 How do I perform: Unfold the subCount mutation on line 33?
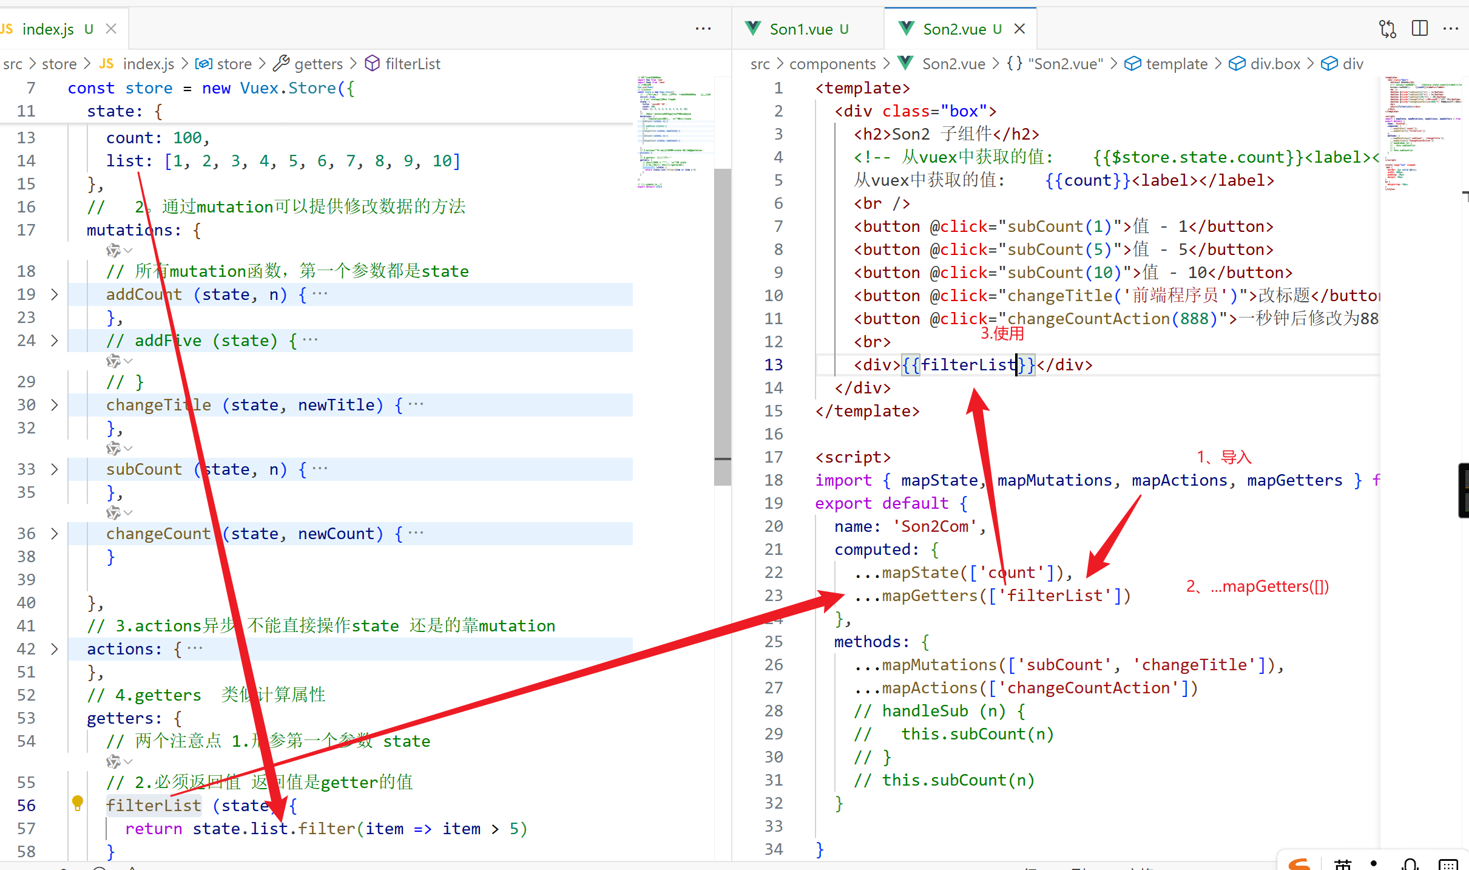(55, 469)
